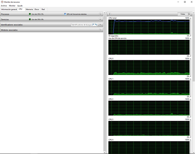The width and height of the screenshot is (195, 154).
Task: Click green Uso de CPU indicator in Procesos
Action: 30,14
